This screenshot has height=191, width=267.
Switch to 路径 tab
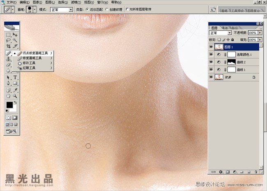point(235,28)
